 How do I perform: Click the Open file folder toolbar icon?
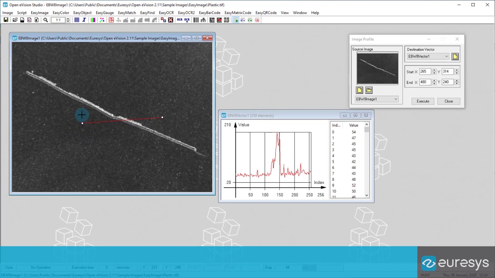point(15,20)
